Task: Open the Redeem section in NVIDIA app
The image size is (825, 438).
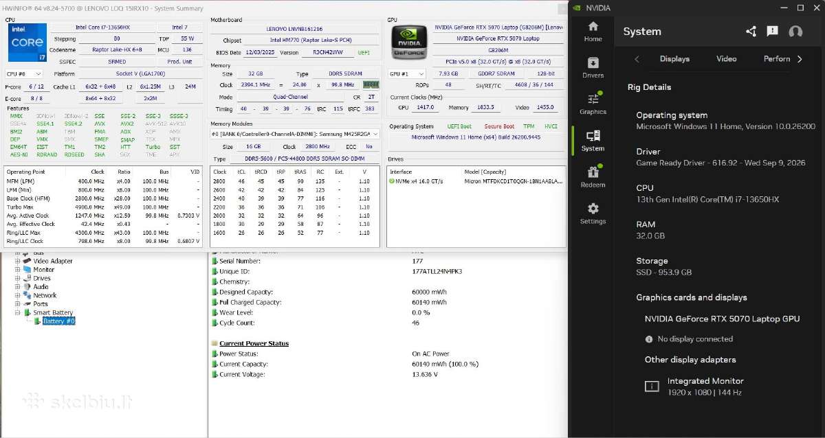Action: pos(593,177)
